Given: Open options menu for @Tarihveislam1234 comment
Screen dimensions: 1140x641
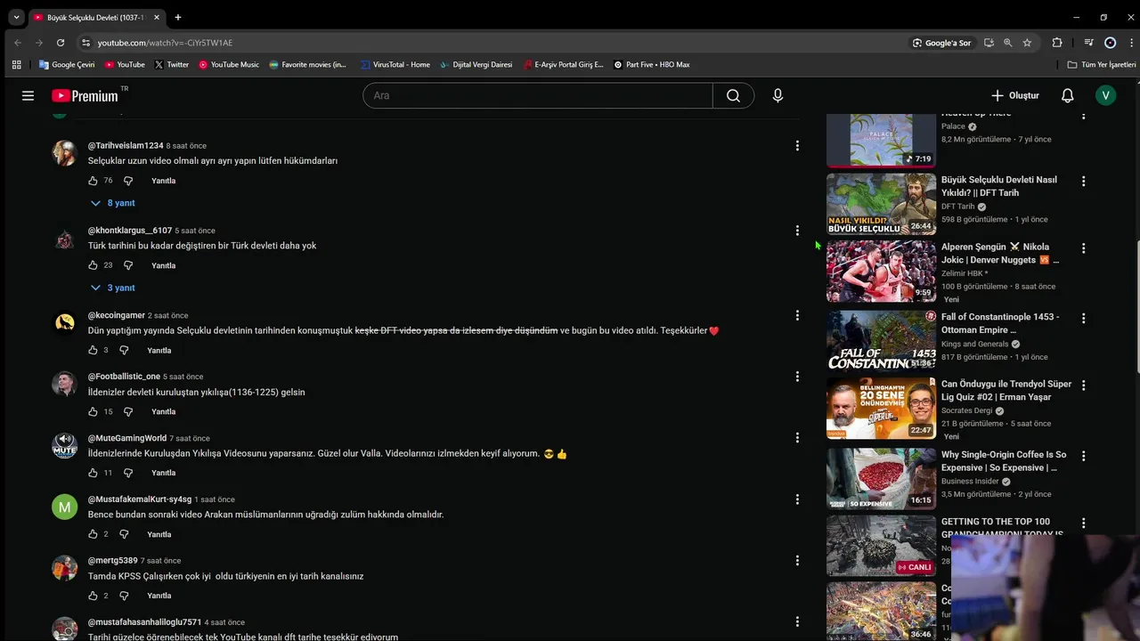Looking at the screenshot, I should [797, 146].
